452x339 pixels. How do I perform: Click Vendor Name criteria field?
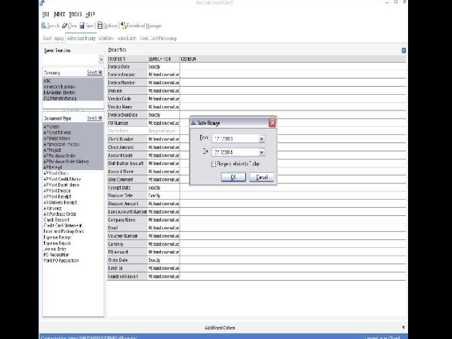(293, 107)
